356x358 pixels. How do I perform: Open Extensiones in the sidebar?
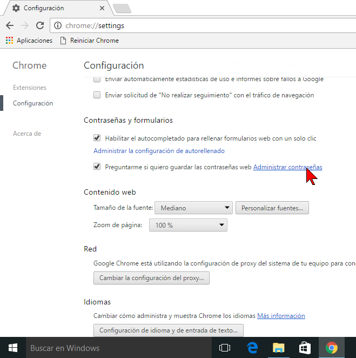30,88
